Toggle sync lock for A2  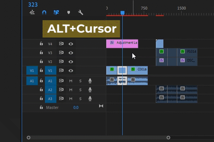click(61, 89)
